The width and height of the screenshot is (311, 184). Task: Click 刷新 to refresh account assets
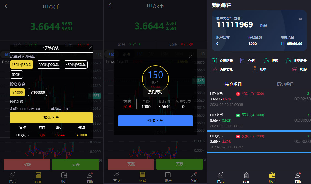point(263,26)
